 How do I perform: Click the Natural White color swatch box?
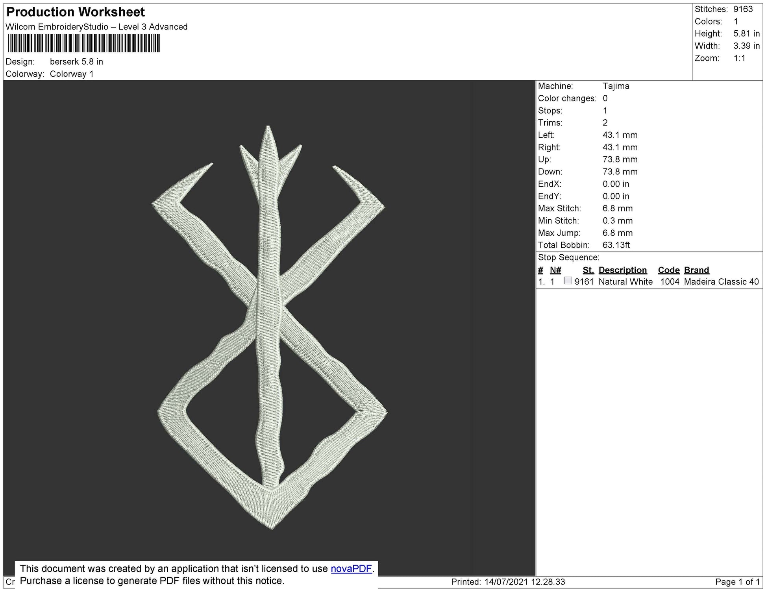(568, 281)
